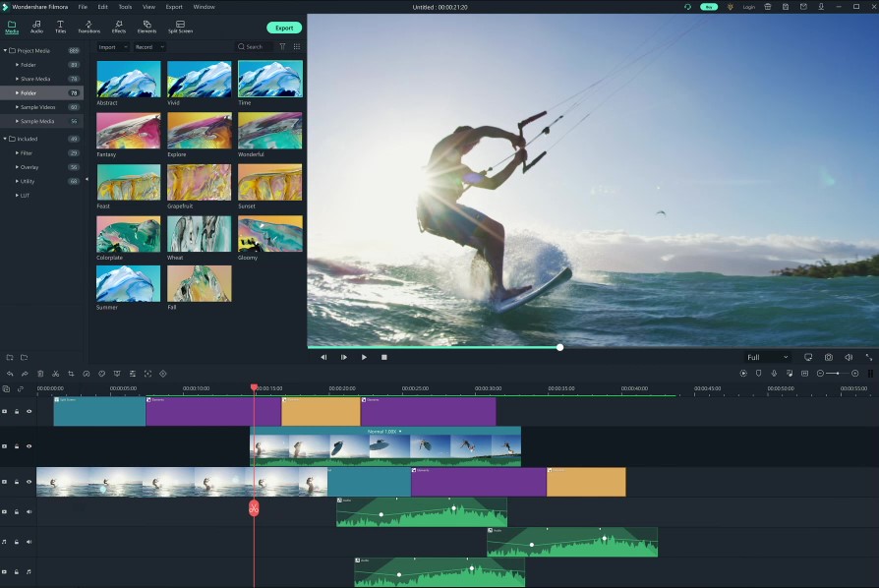This screenshot has height=588, width=879.
Task: Select the Grapefruit media thumbnail
Action: (x=200, y=183)
